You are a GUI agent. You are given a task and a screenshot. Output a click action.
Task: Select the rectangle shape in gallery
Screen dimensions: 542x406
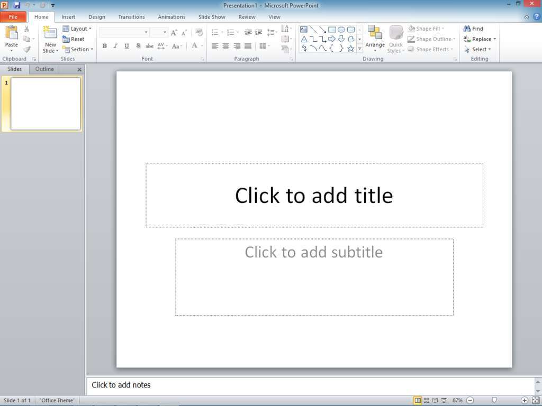tap(332, 30)
